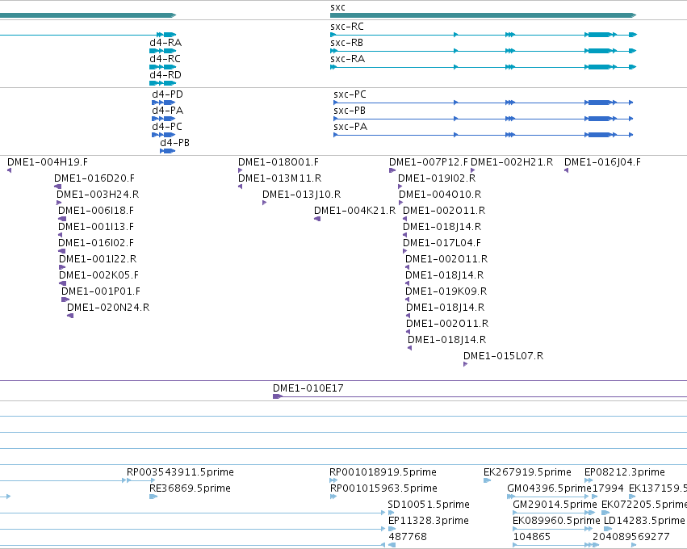Select BAC end DME1-001I13.F

click(96, 228)
